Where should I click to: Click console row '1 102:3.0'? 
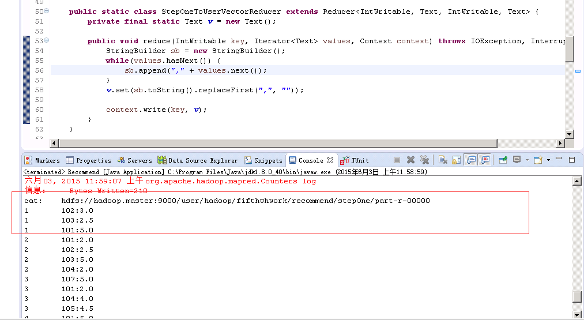[59, 210]
